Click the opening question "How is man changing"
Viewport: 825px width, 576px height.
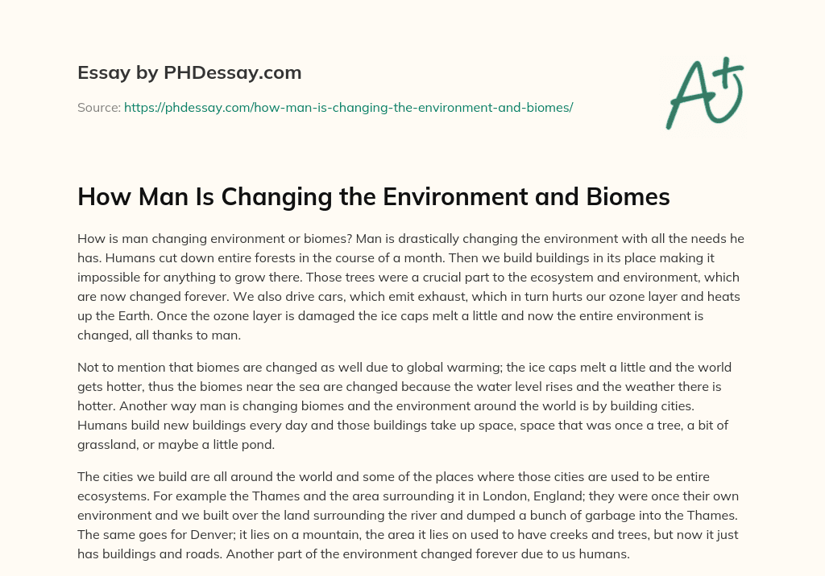coord(134,239)
